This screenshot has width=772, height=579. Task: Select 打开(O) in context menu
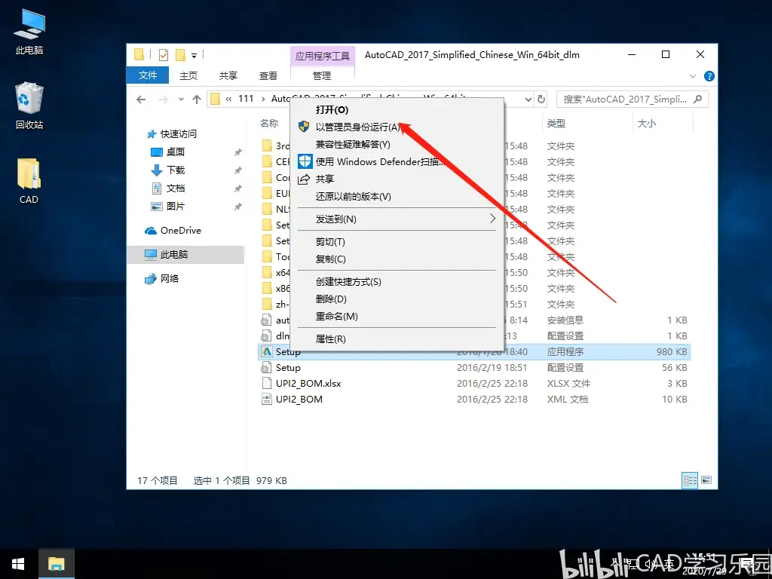click(x=397, y=110)
